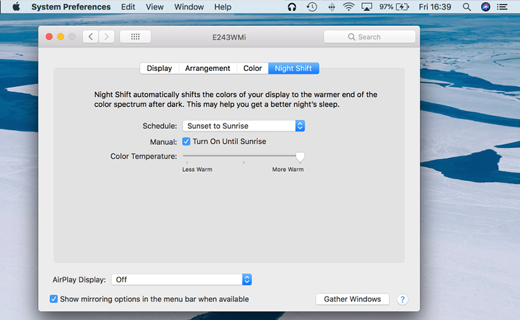The width and height of the screenshot is (520, 320).
Task: Switch to the Color tab
Action: [x=252, y=68]
